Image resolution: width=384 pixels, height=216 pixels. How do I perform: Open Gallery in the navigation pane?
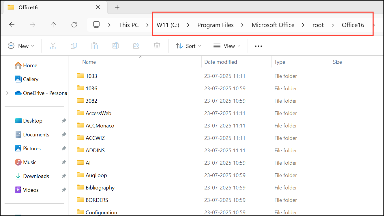pyautogui.click(x=27, y=79)
